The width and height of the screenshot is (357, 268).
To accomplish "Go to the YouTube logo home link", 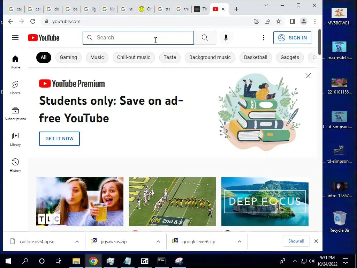I will [44, 38].
